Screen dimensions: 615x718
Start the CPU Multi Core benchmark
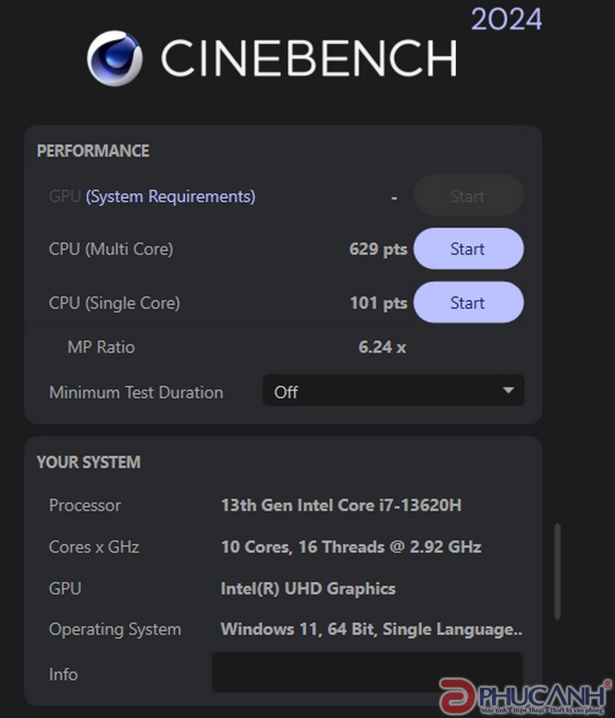[468, 249]
